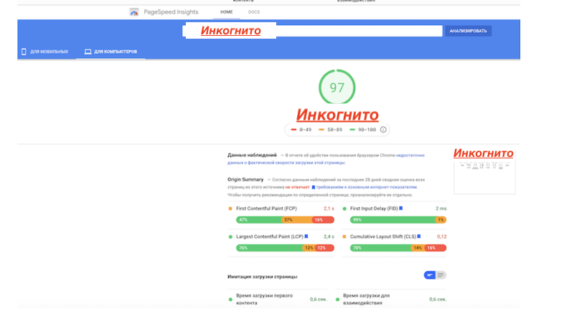574x316 pixels.
Task: Click Cumulative Layout Shift (CLS) label
Action: click(x=383, y=236)
